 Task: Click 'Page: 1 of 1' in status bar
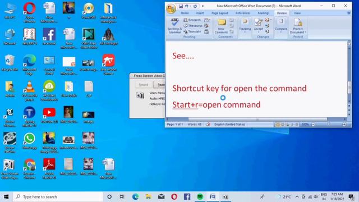[175, 125]
